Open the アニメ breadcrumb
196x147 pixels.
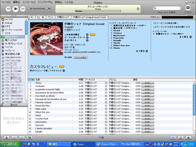click(51, 17)
